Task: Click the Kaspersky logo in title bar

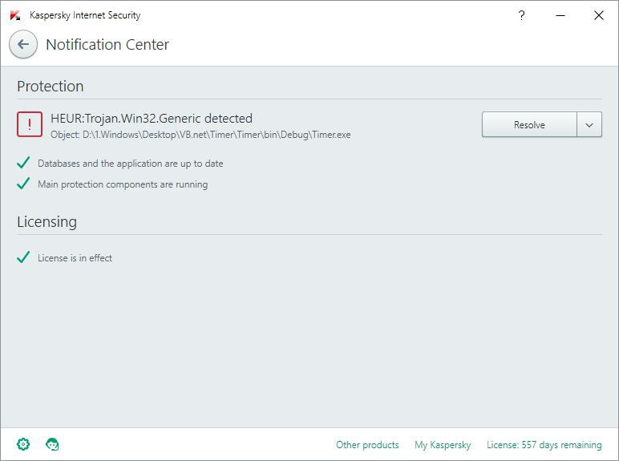Action: tap(15, 15)
